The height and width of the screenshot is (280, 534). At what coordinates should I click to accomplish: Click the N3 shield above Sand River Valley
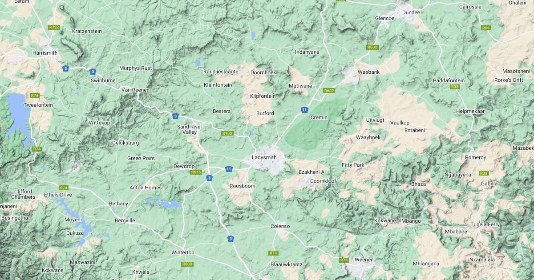coord(176,116)
